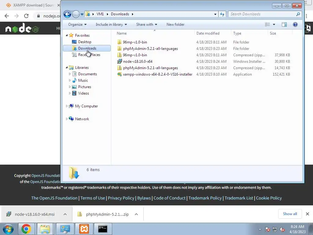Open the Code of Conduct footer link

(x=169, y=198)
